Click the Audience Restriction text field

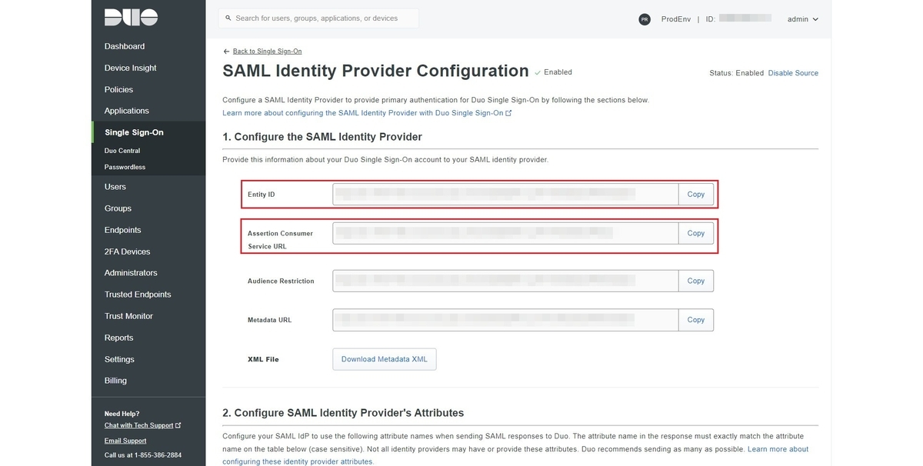[505, 281]
